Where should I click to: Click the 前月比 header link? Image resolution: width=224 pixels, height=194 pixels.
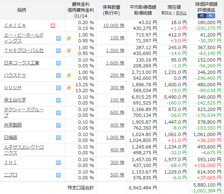click(x=181, y=13)
